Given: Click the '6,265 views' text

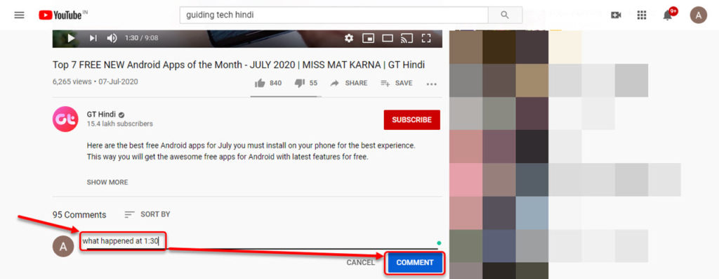Looking at the screenshot, I should point(72,82).
